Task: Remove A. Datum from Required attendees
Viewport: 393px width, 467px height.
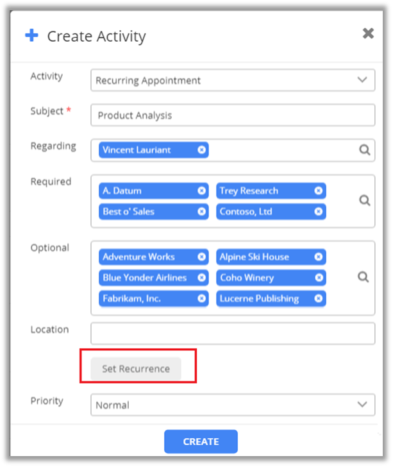Action: click(201, 191)
